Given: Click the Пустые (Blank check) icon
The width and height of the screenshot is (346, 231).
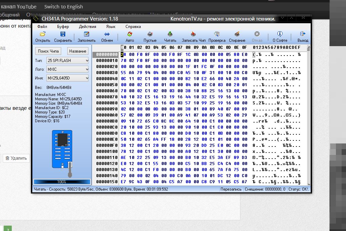Looking at the screenshot, I should [150, 34].
